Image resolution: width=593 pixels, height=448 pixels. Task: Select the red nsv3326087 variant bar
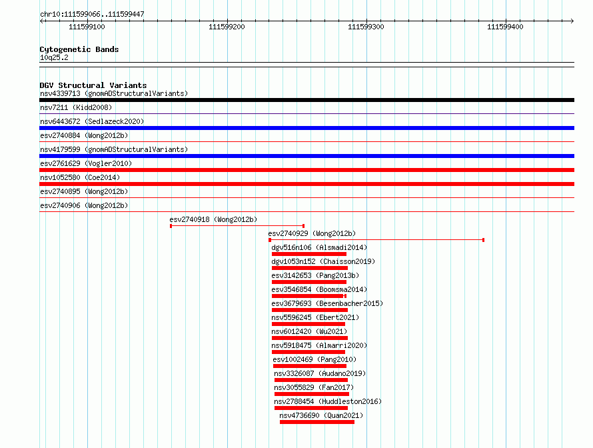point(311,380)
